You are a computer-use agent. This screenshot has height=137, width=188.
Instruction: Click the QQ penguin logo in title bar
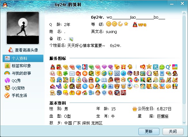(x=5, y=5)
